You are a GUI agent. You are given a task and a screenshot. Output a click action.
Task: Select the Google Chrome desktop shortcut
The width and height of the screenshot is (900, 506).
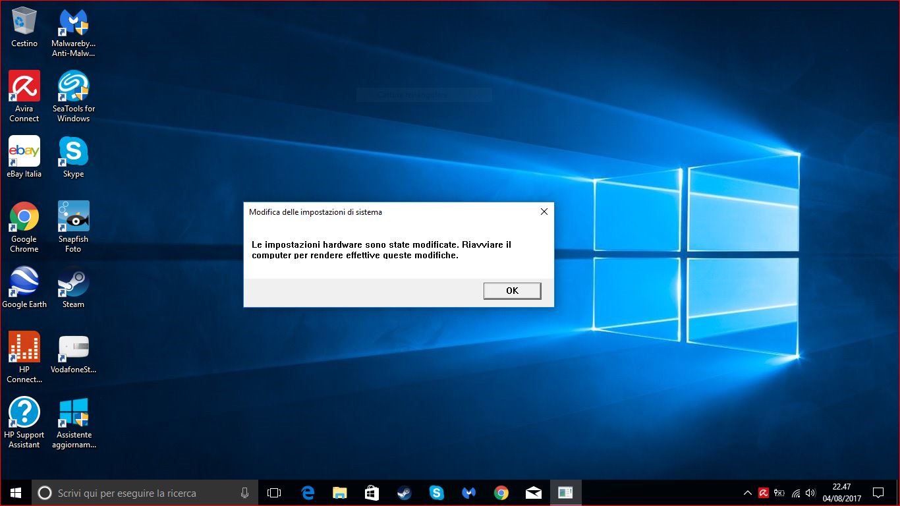[24, 227]
